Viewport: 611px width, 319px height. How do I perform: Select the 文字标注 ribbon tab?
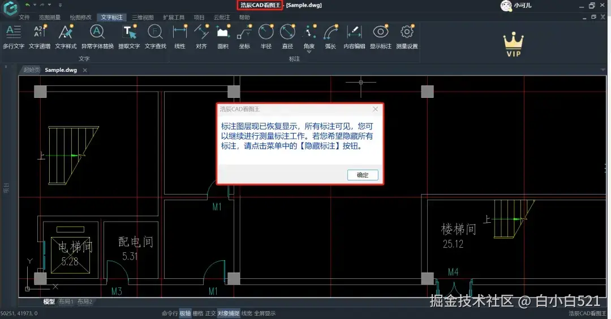tap(111, 17)
